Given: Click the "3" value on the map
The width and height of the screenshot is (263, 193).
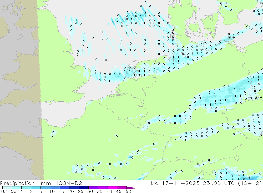Looking at the screenshot, I should click(145, 13).
